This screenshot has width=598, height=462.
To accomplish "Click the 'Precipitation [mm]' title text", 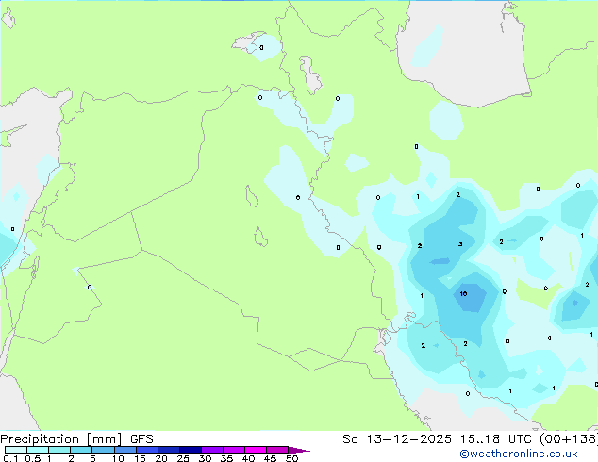I will pyautogui.click(x=61, y=439).
